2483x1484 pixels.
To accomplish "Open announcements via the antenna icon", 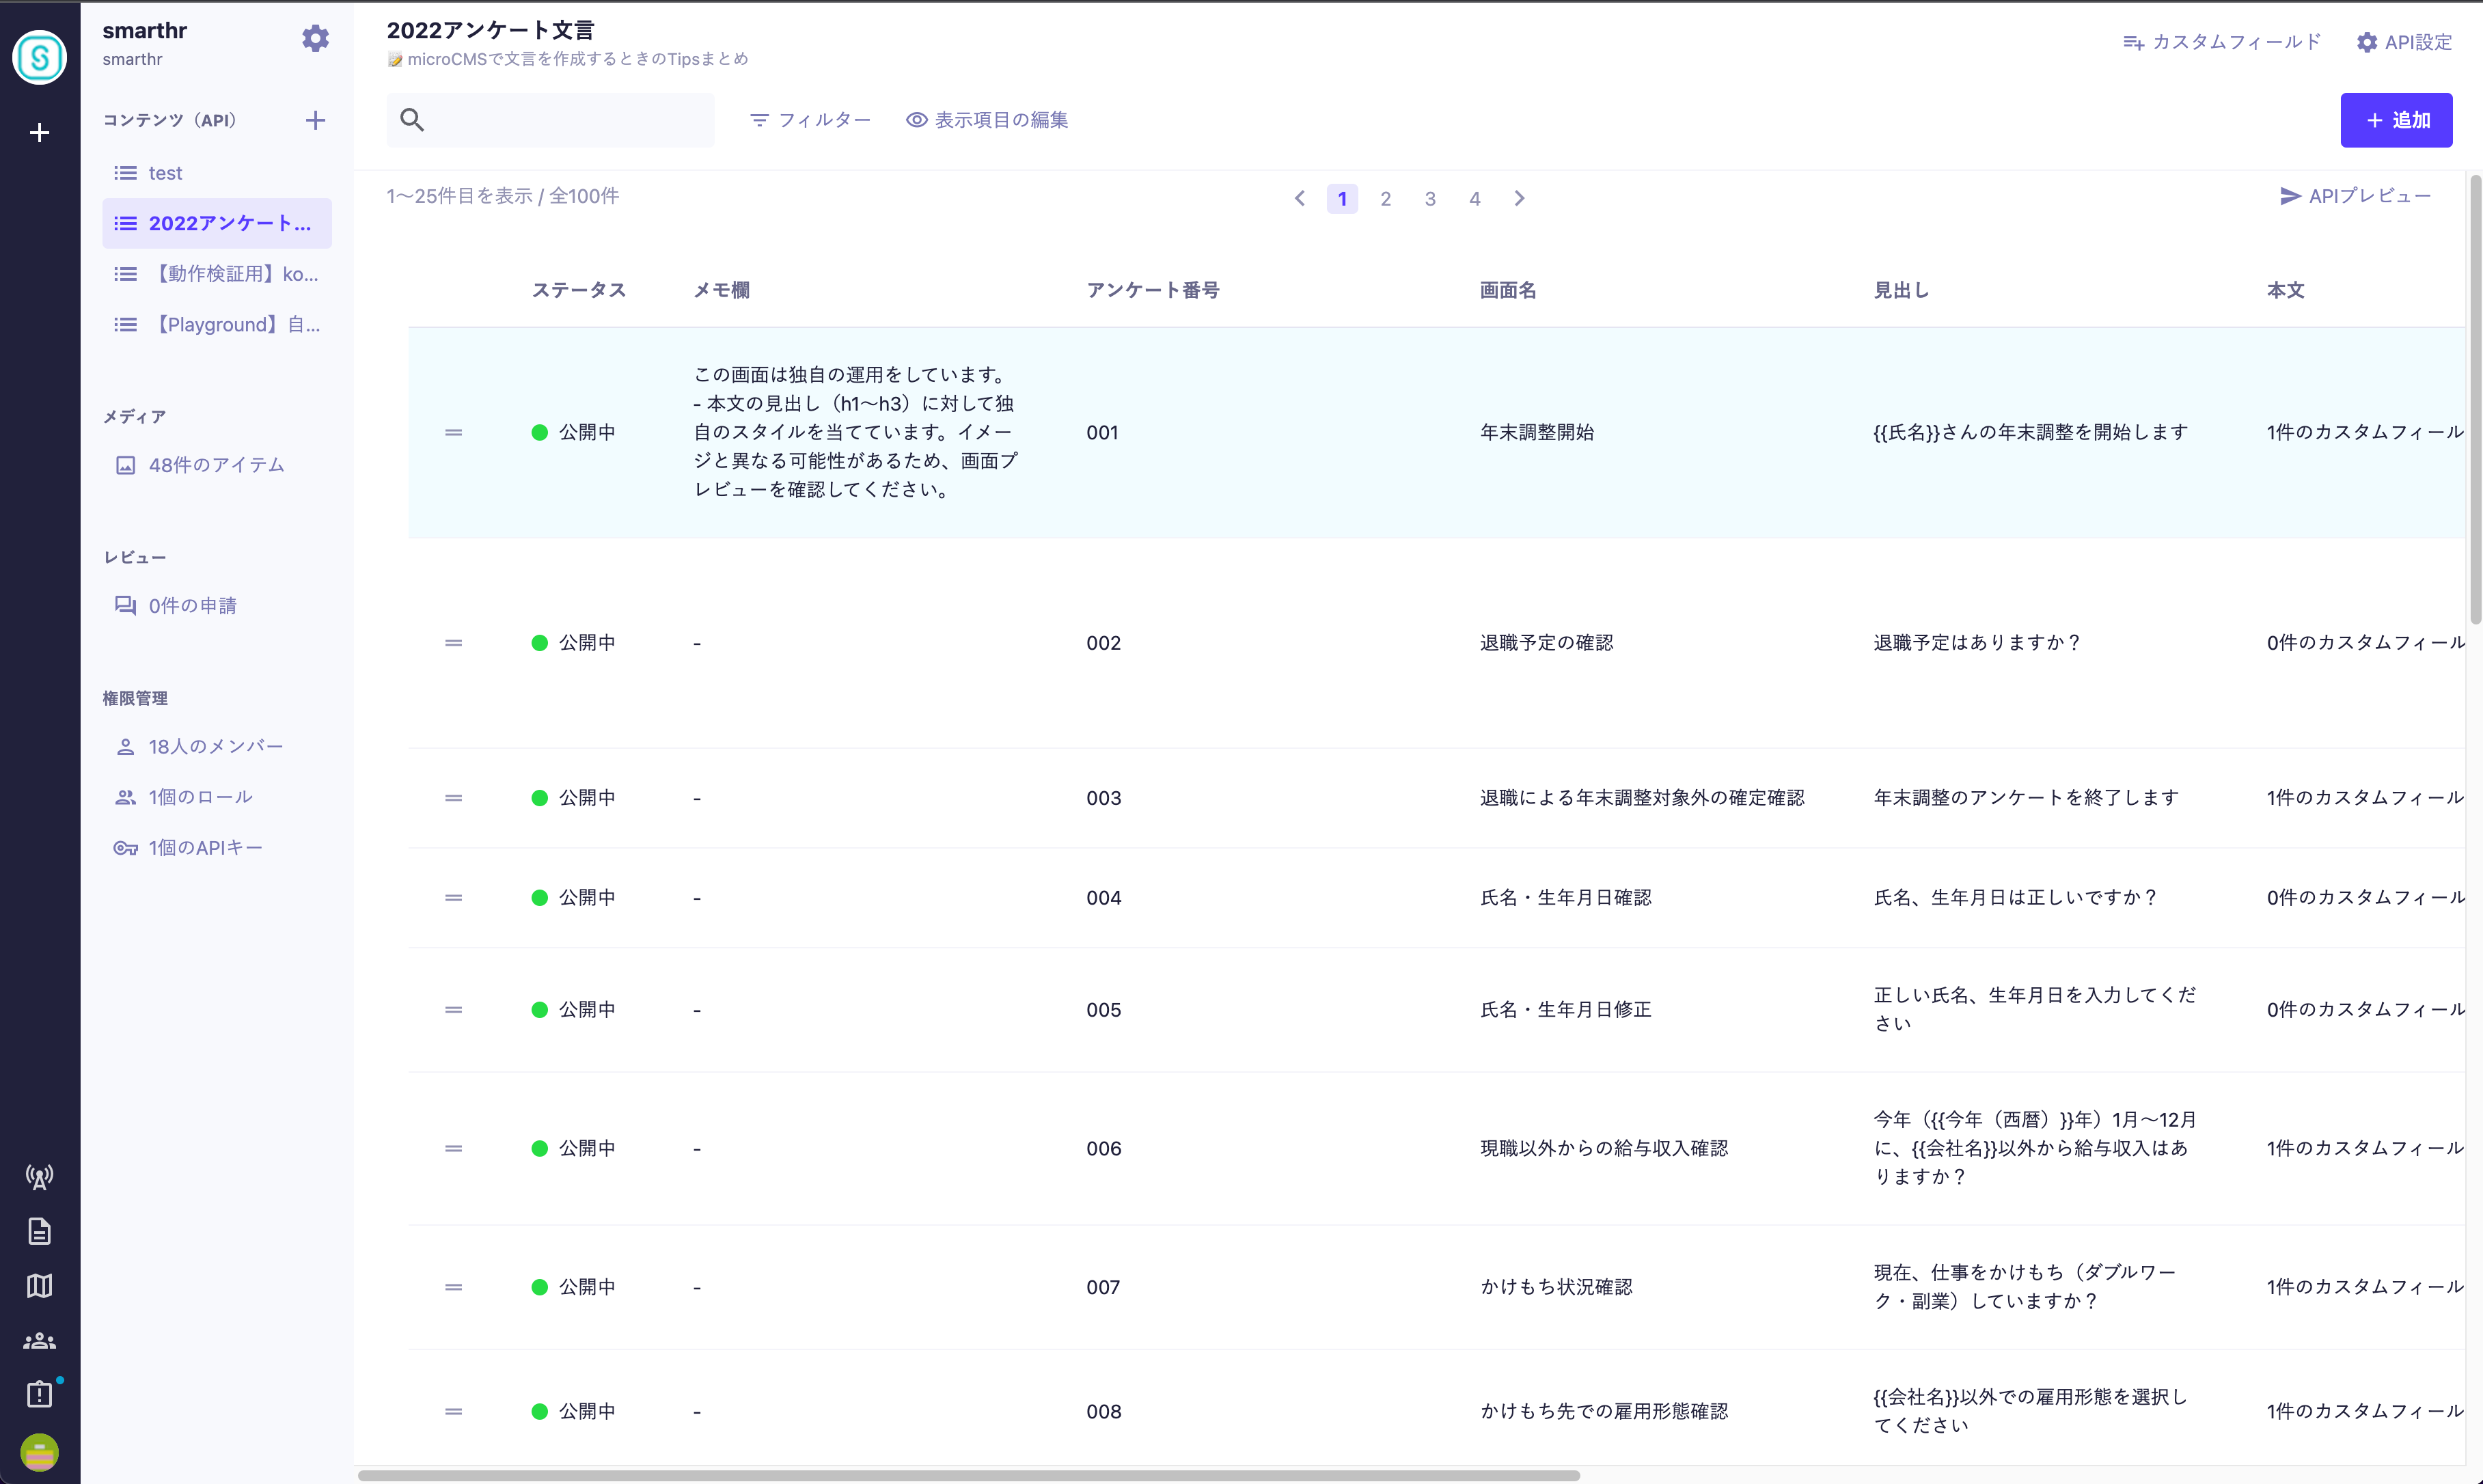I will pos(39,1177).
